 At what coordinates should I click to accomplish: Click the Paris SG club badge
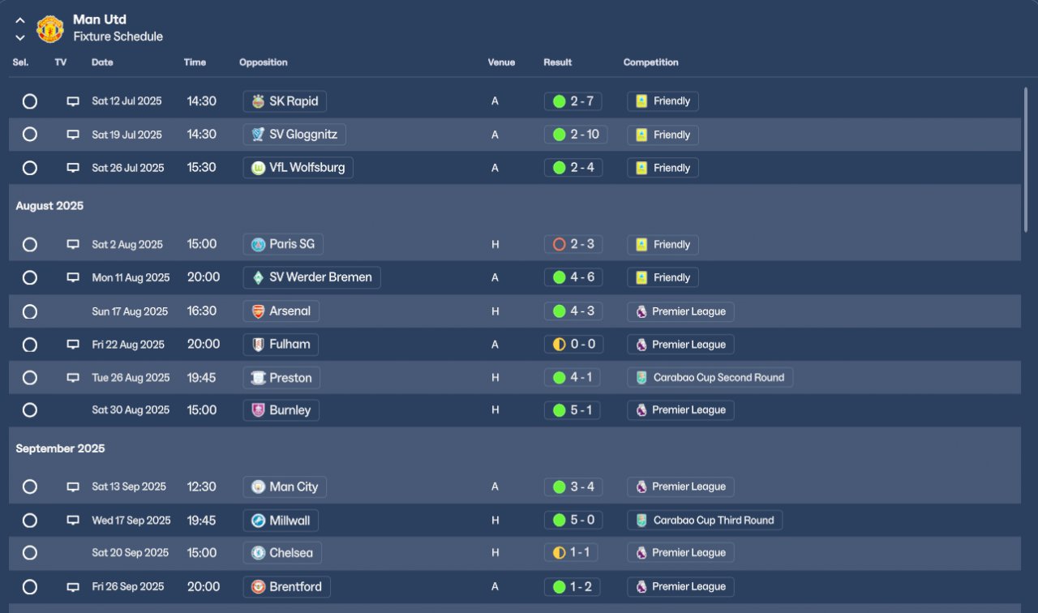tap(258, 244)
